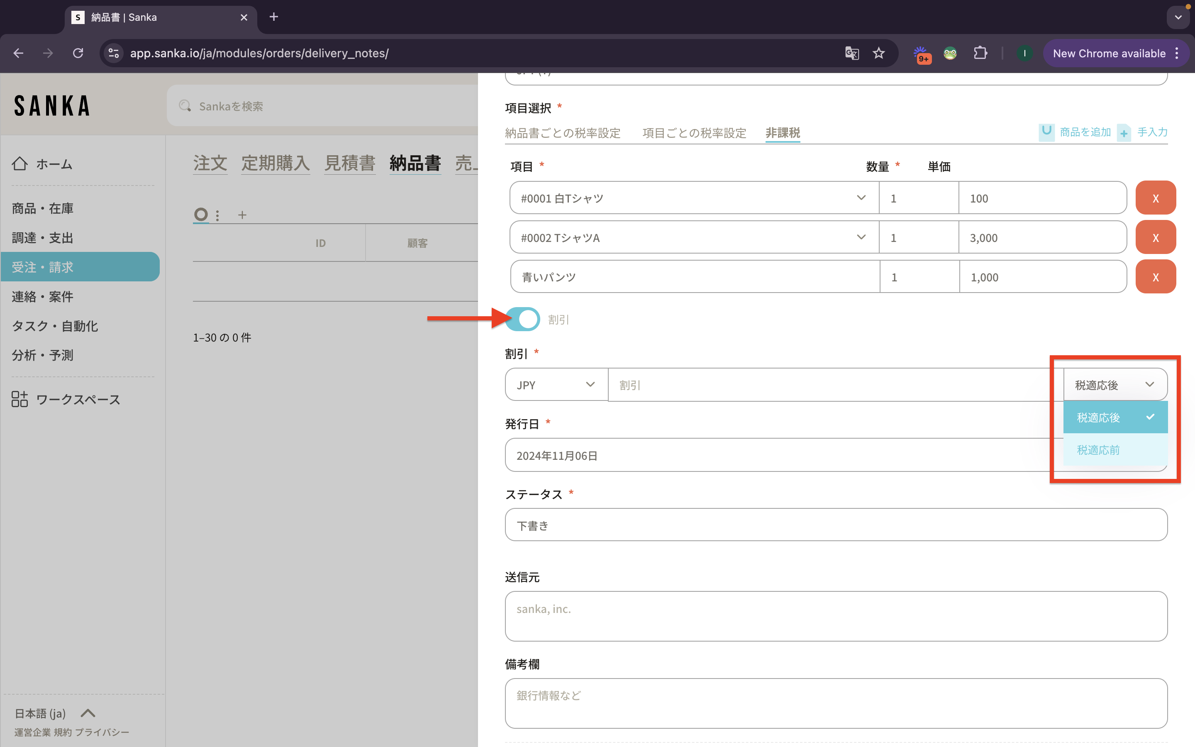1195x747 pixels.
Task: Open 商品・在庫 in the sidebar
Action: [42, 208]
